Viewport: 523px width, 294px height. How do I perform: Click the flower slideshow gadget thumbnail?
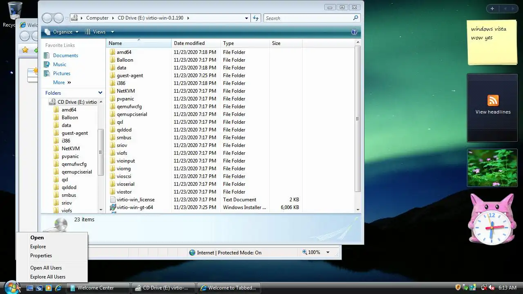click(x=492, y=168)
